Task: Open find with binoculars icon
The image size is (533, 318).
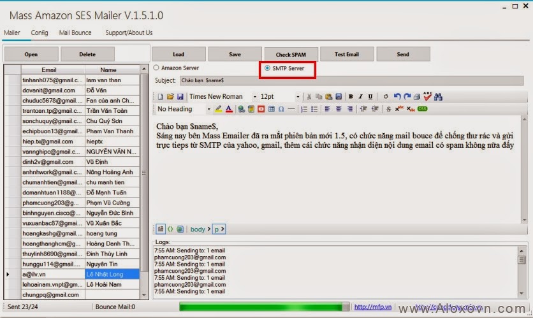Action: [x=438, y=97]
